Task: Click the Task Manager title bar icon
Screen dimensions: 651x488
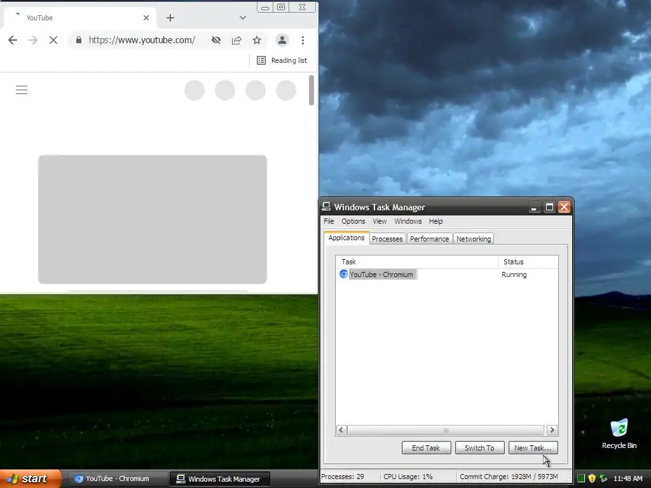Action: pos(327,207)
